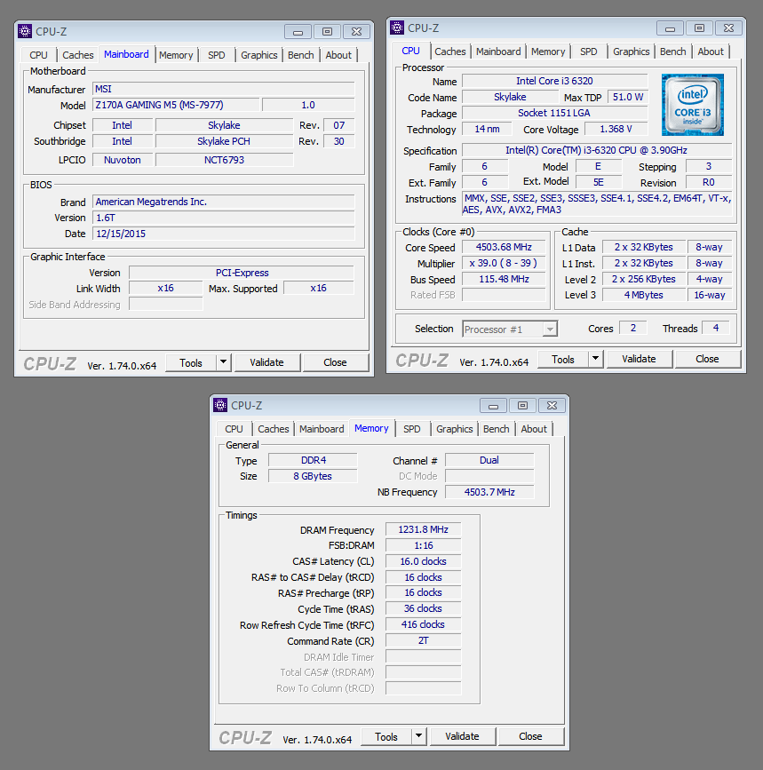This screenshot has width=763, height=770.
Task: Click the American Megatrends Inc. brand field
Action: pos(224,202)
